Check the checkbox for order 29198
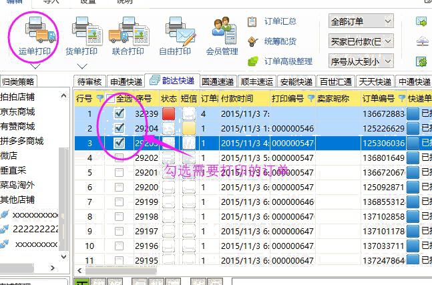This screenshot has width=432, height=285. pos(120,216)
